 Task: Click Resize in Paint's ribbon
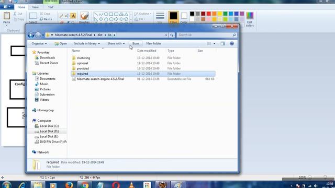(46, 19)
